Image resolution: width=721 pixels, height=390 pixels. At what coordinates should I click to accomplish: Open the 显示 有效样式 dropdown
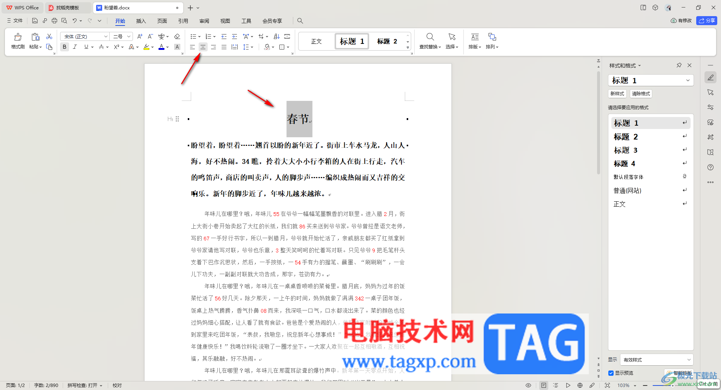[x=656, y=360]
